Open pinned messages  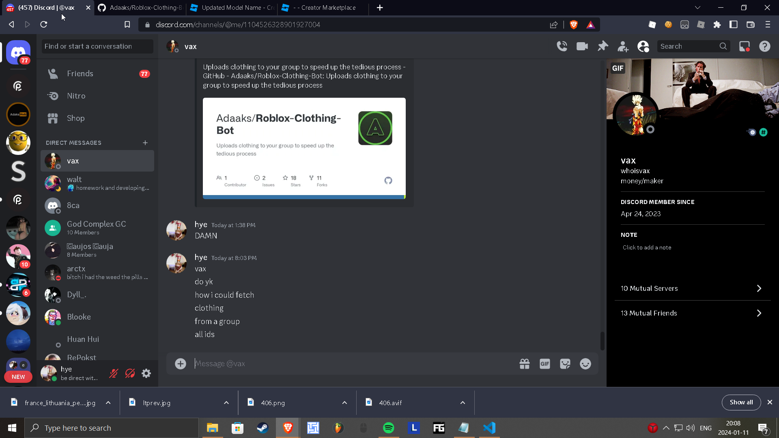point(603,46)
